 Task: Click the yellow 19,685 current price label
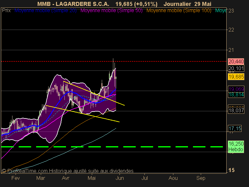236,77
